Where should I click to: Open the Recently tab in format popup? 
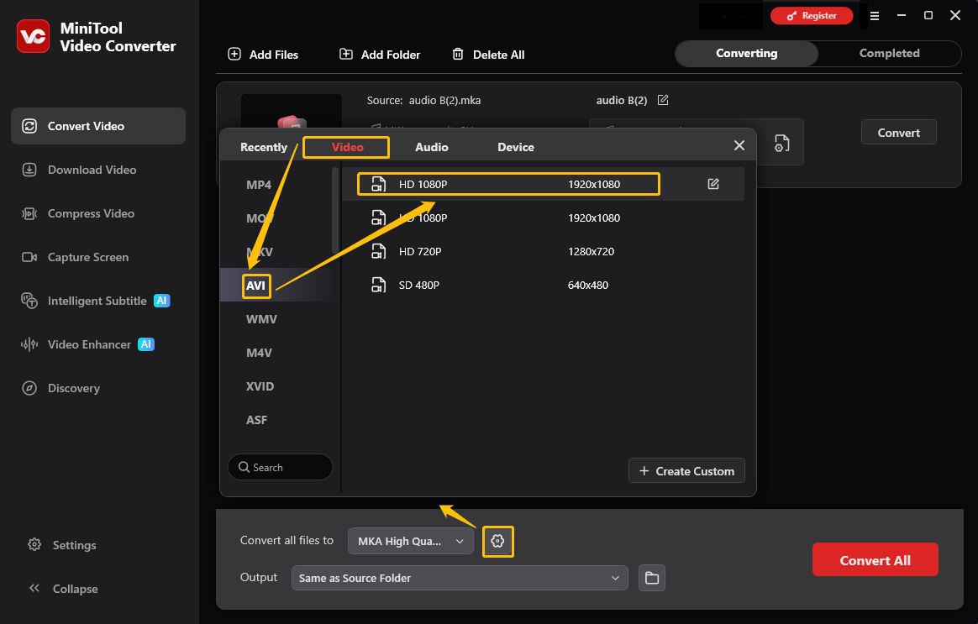263,147
